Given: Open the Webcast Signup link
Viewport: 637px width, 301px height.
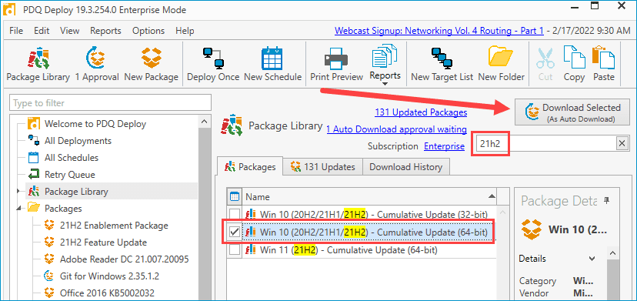Looking at the screenshot, I should click(x=439, y=31).
